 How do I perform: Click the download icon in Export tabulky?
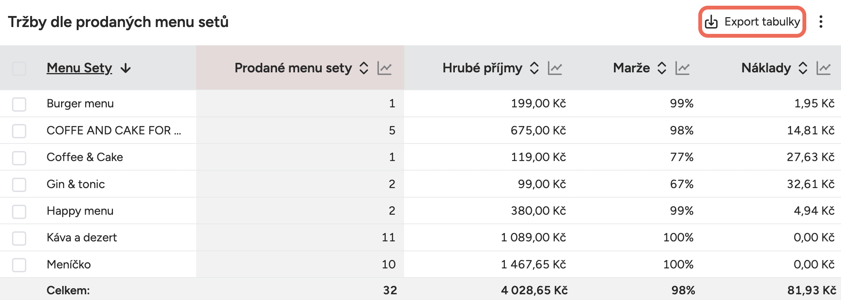pyautogui.click(x=711, y=22)
